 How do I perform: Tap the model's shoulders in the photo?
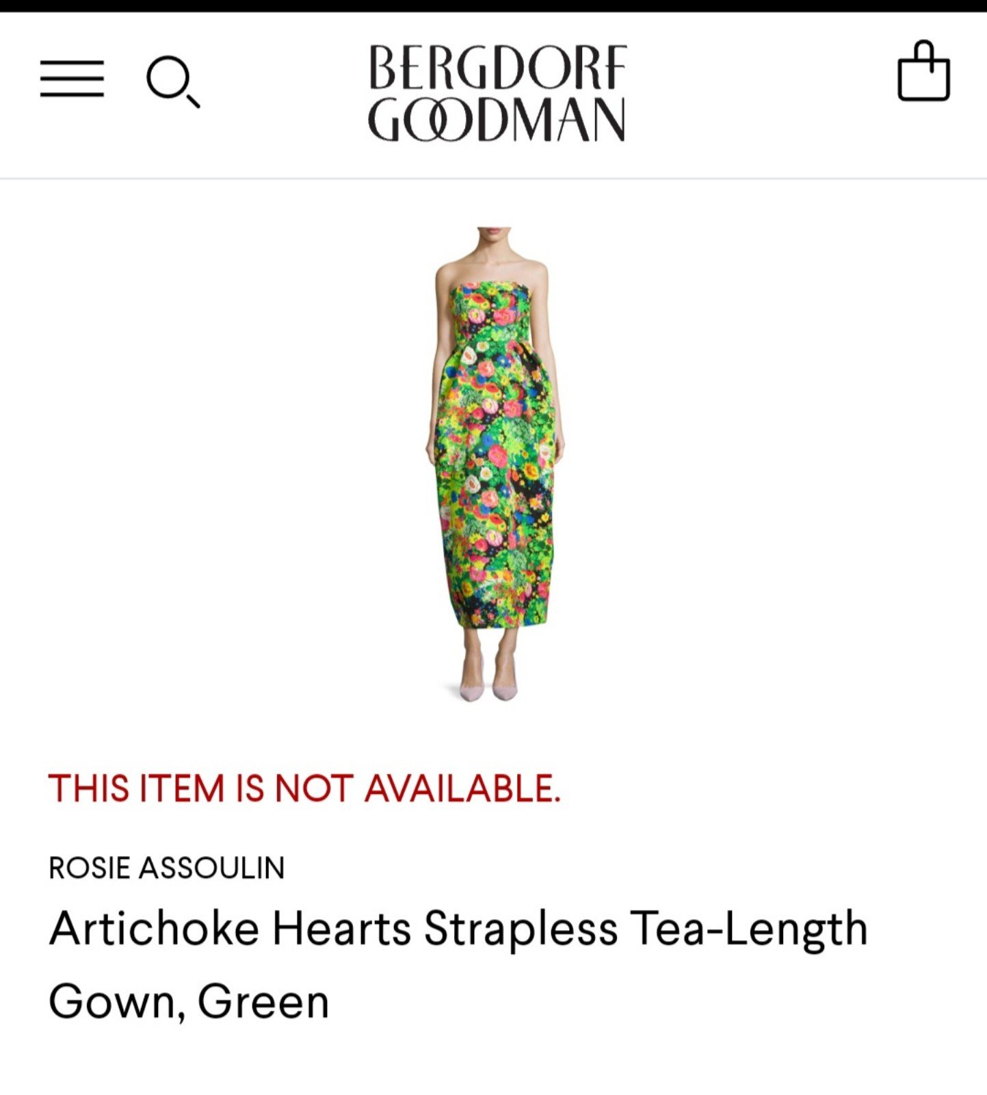[492, 269]
